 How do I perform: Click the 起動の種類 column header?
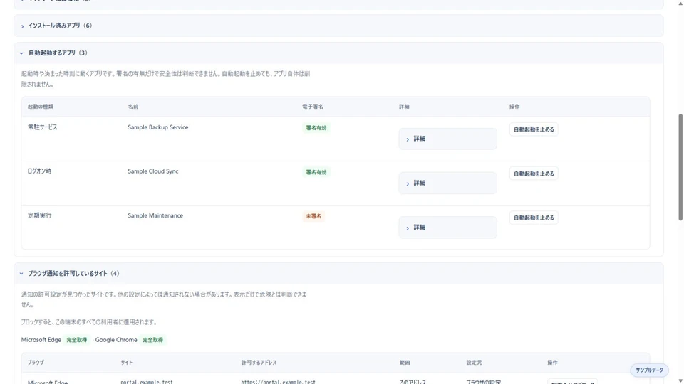click(41, 107)
